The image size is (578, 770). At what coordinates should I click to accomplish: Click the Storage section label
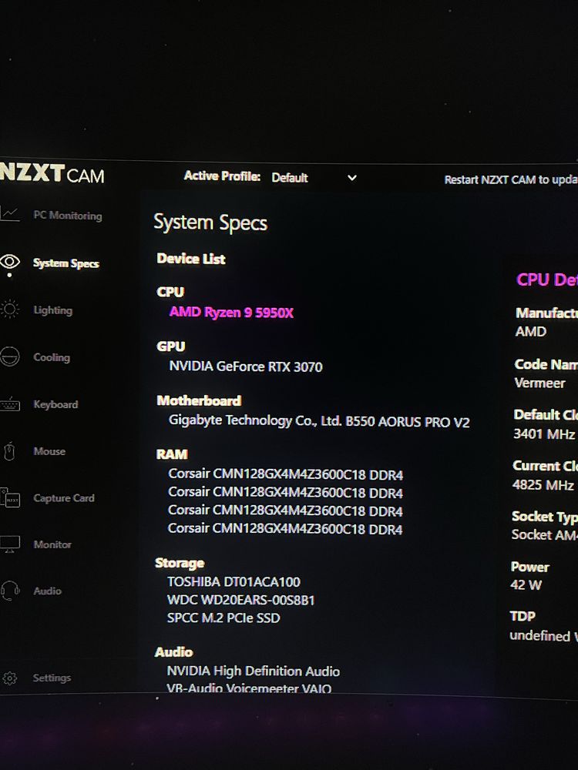point(180,563)
